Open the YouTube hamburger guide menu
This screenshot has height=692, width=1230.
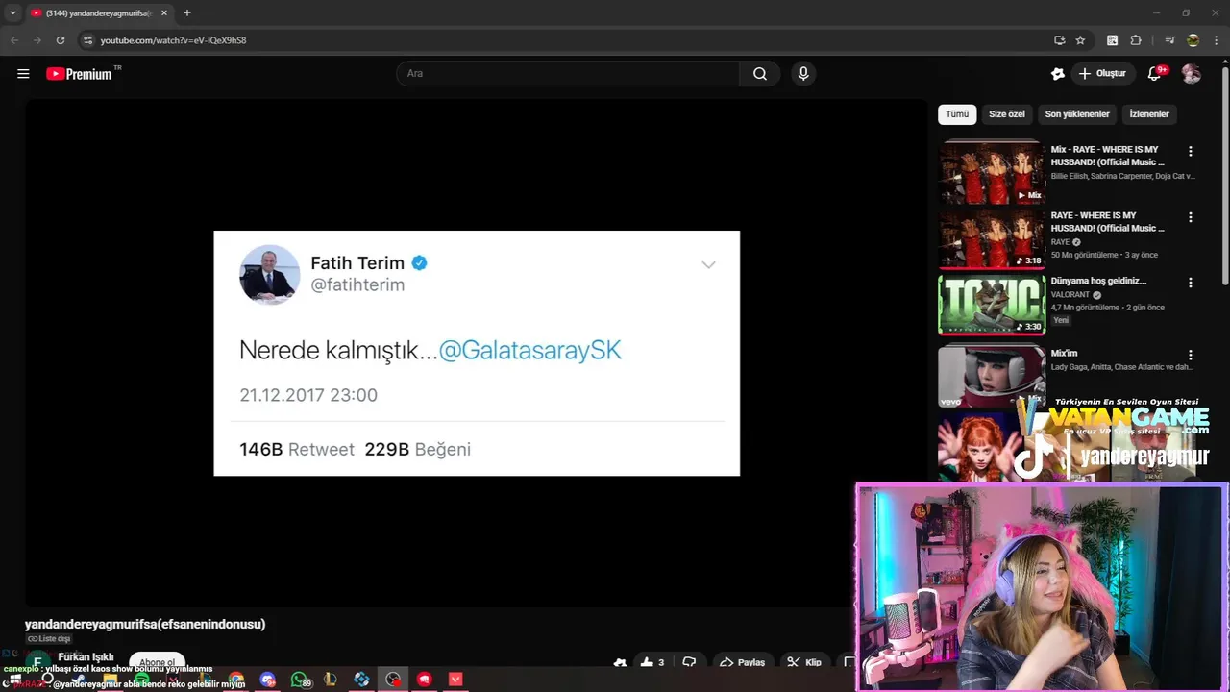pos(23,73)
